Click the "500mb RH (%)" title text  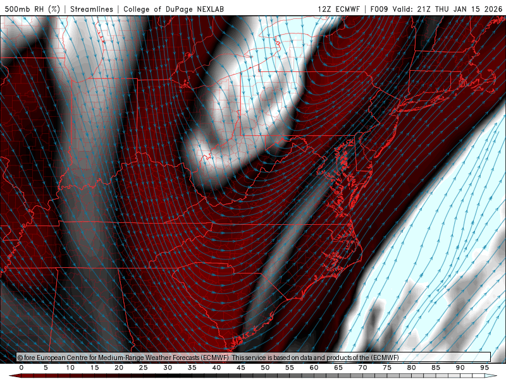32,9
